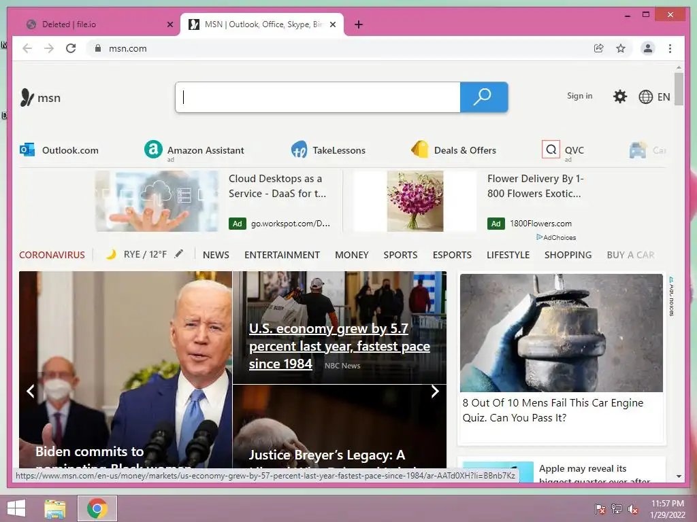This screenshot has width=697, height=522.
Task: Change language with the EN globe
Action: (x=654, y=97)
